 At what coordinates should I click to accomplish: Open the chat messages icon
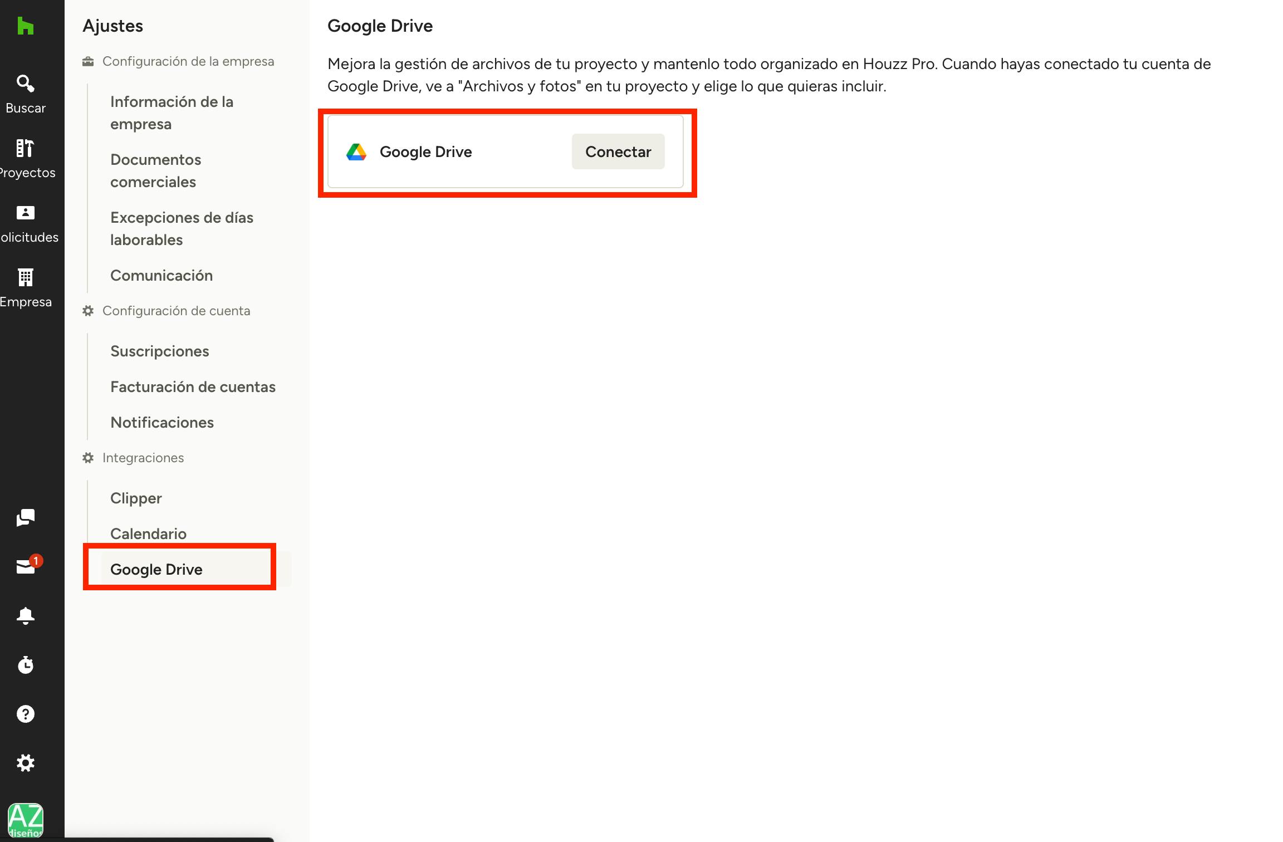(x=26, y=518)
